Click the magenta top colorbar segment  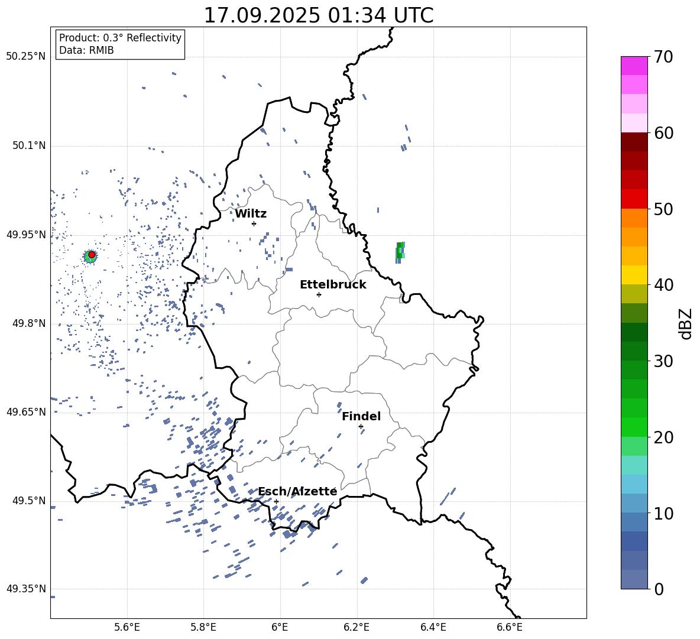click(x=634, y=66)
